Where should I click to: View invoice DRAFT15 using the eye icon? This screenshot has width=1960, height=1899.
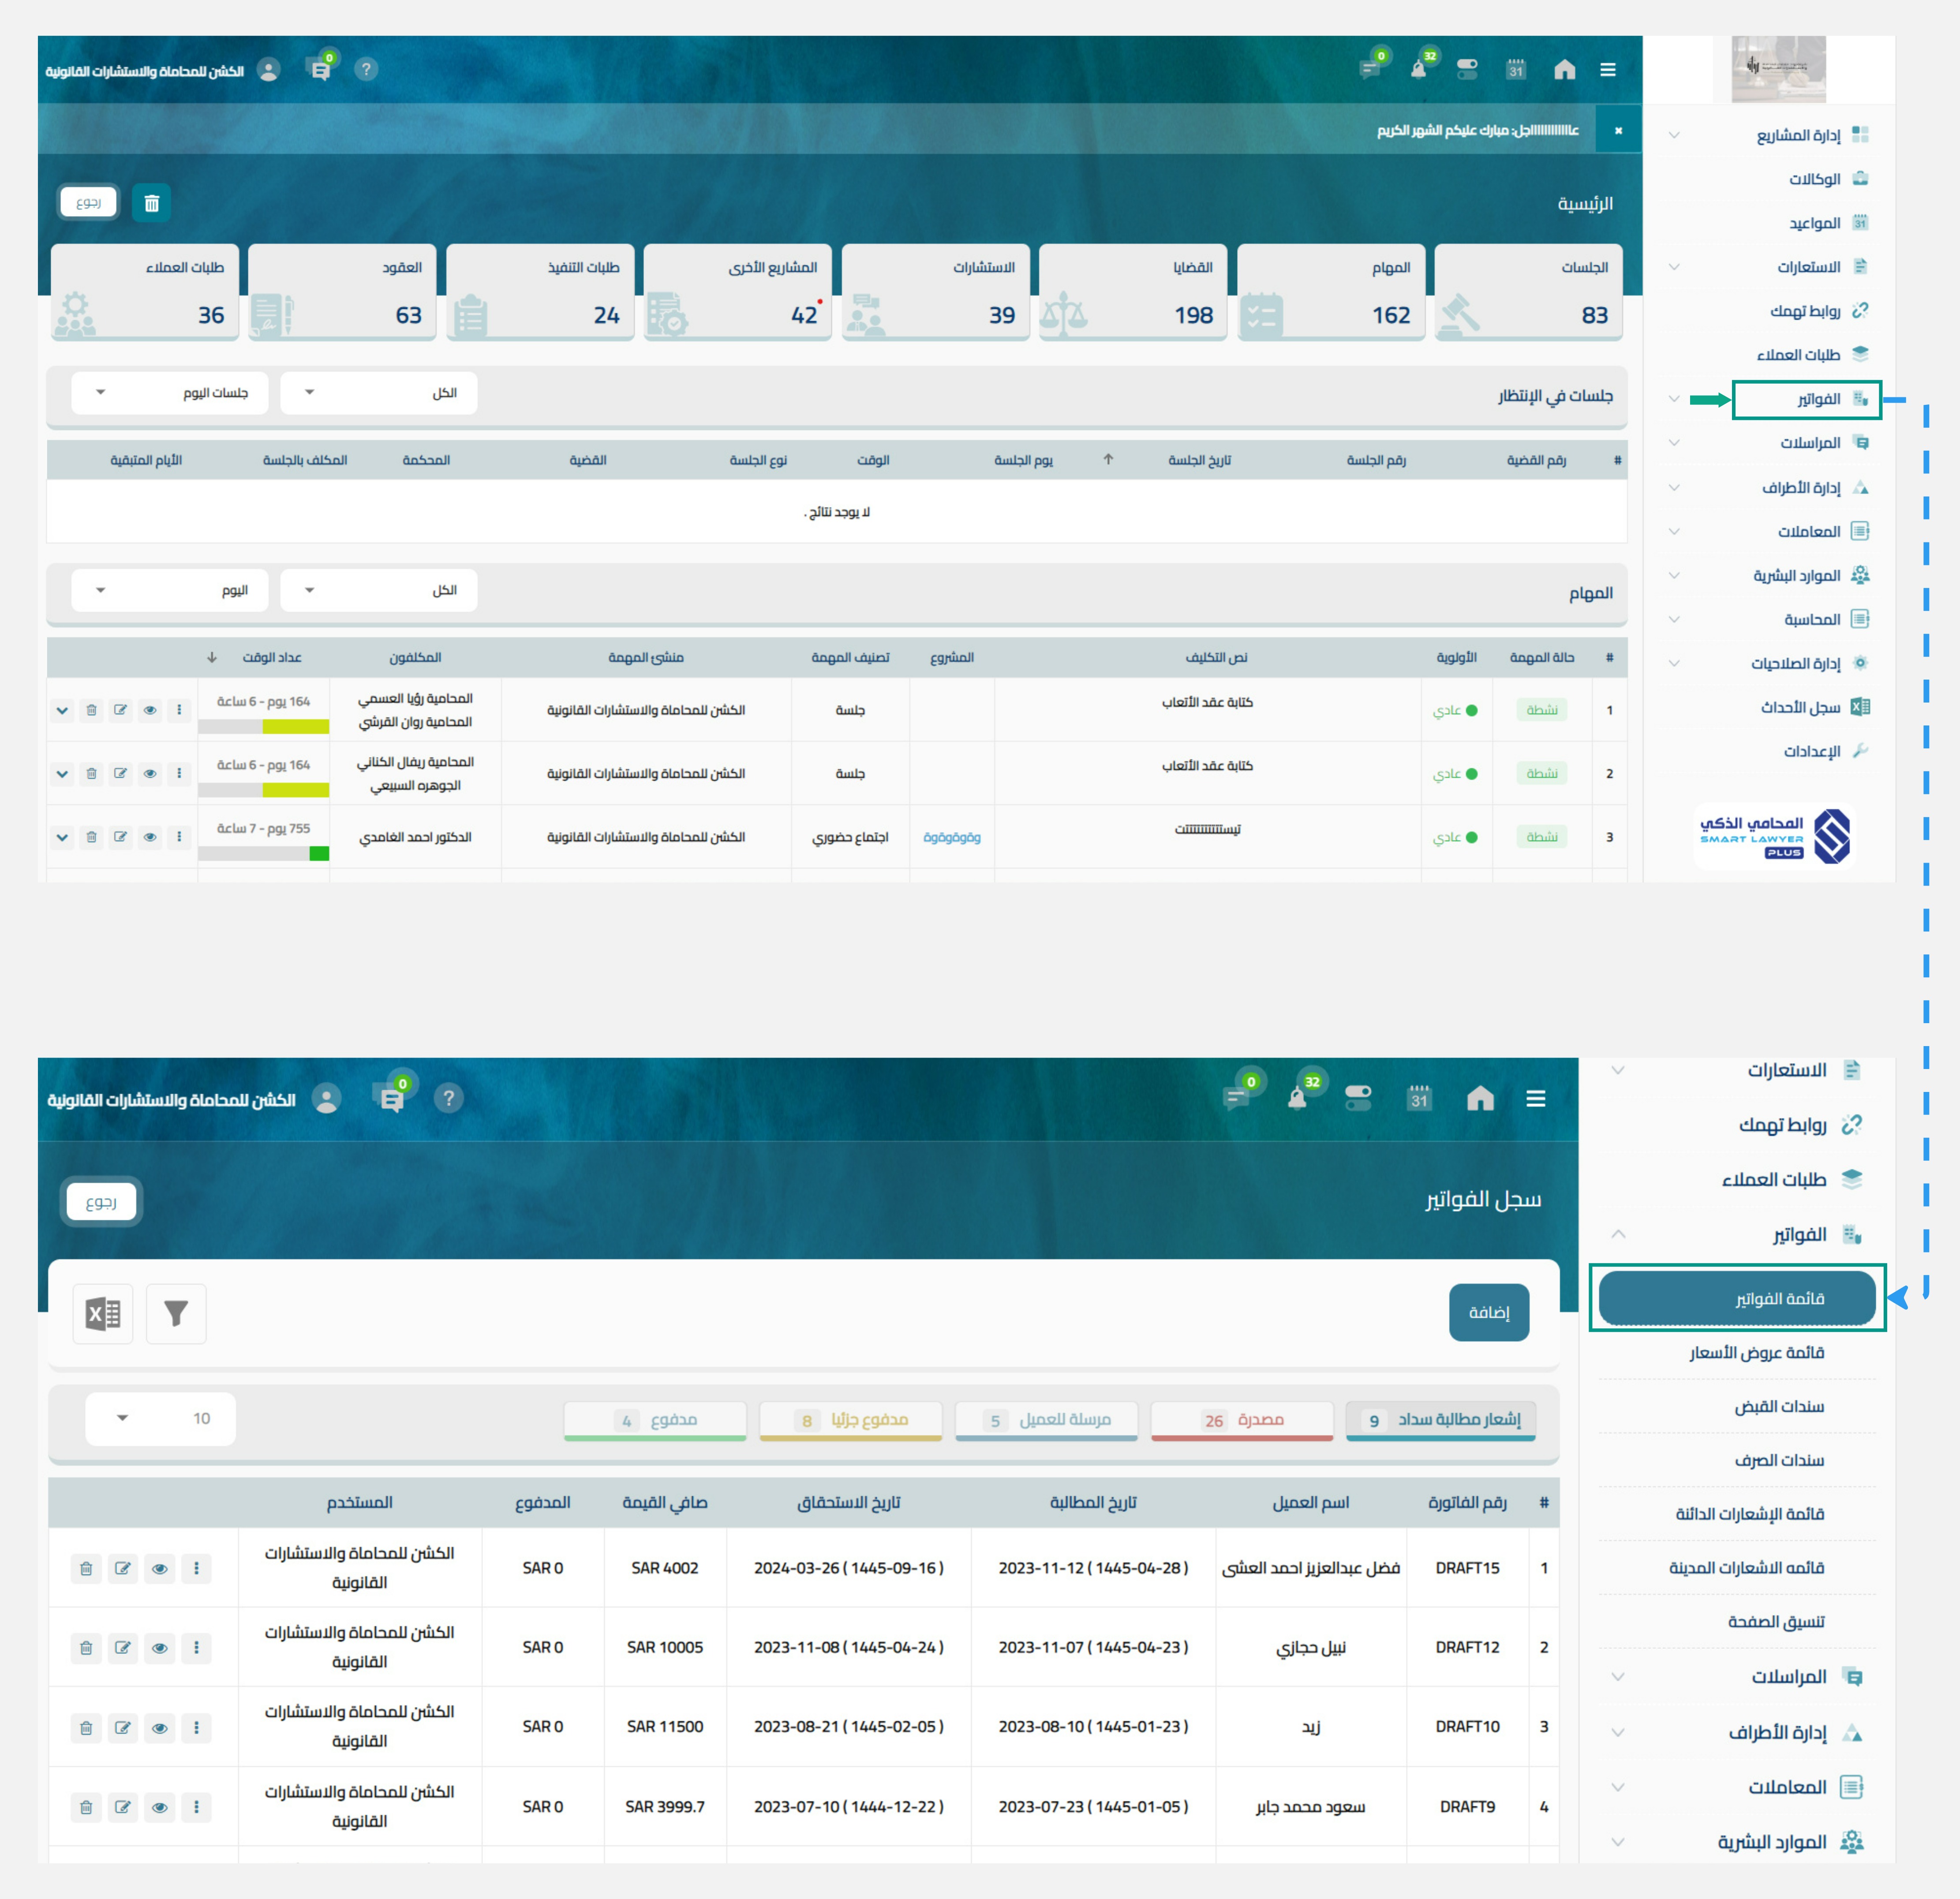pyautogui.click(x=159, y=1568)
